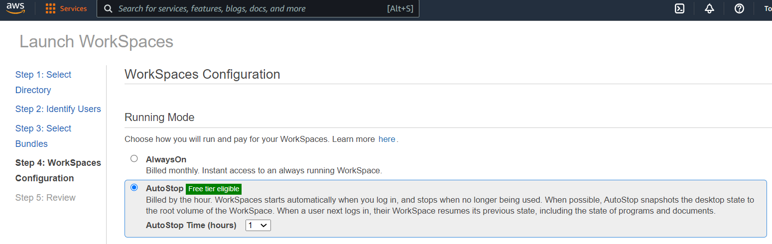Open the help question mark icon
The width and height of the screenshot is (772, 244).
(739, 8)
